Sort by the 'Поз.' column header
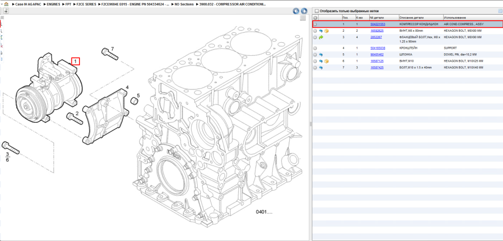 coord(349,18)
